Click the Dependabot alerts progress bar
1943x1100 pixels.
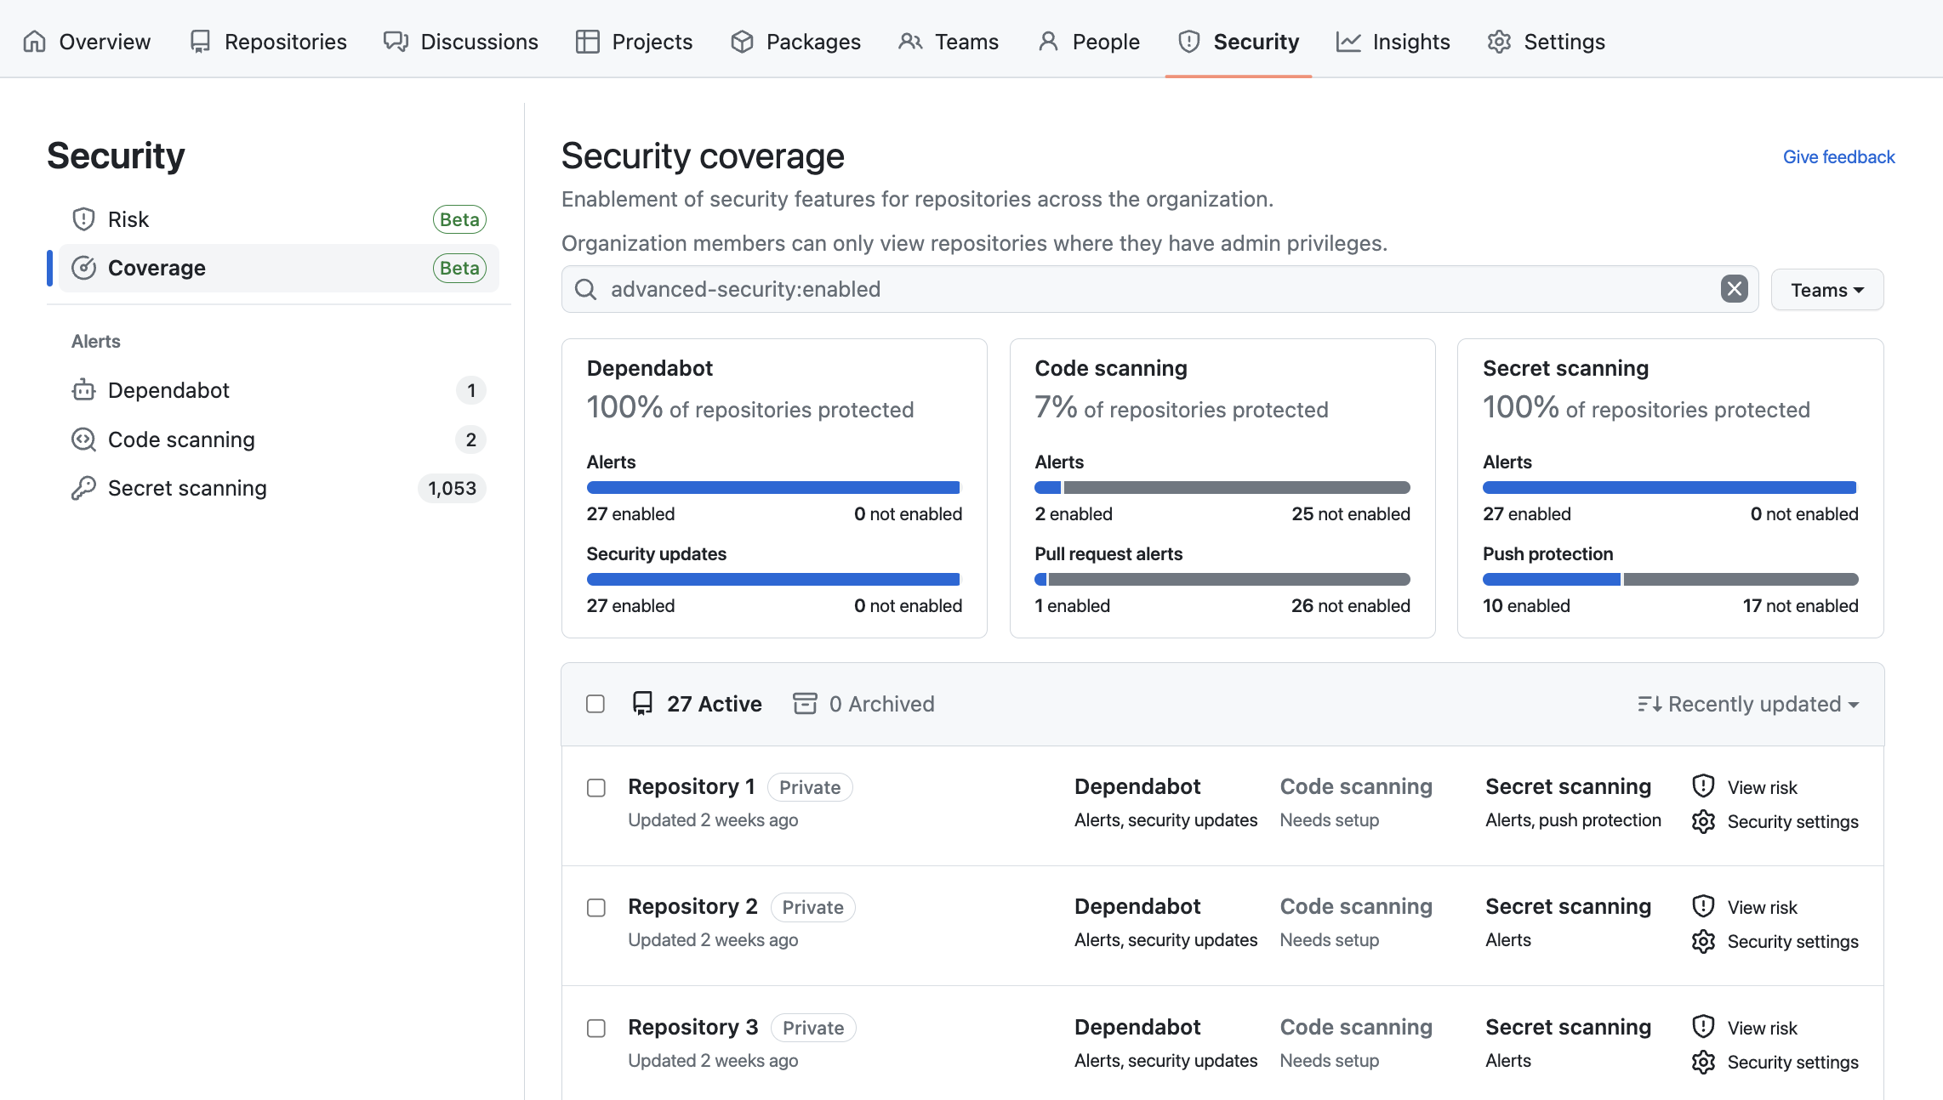coord(774,486)
